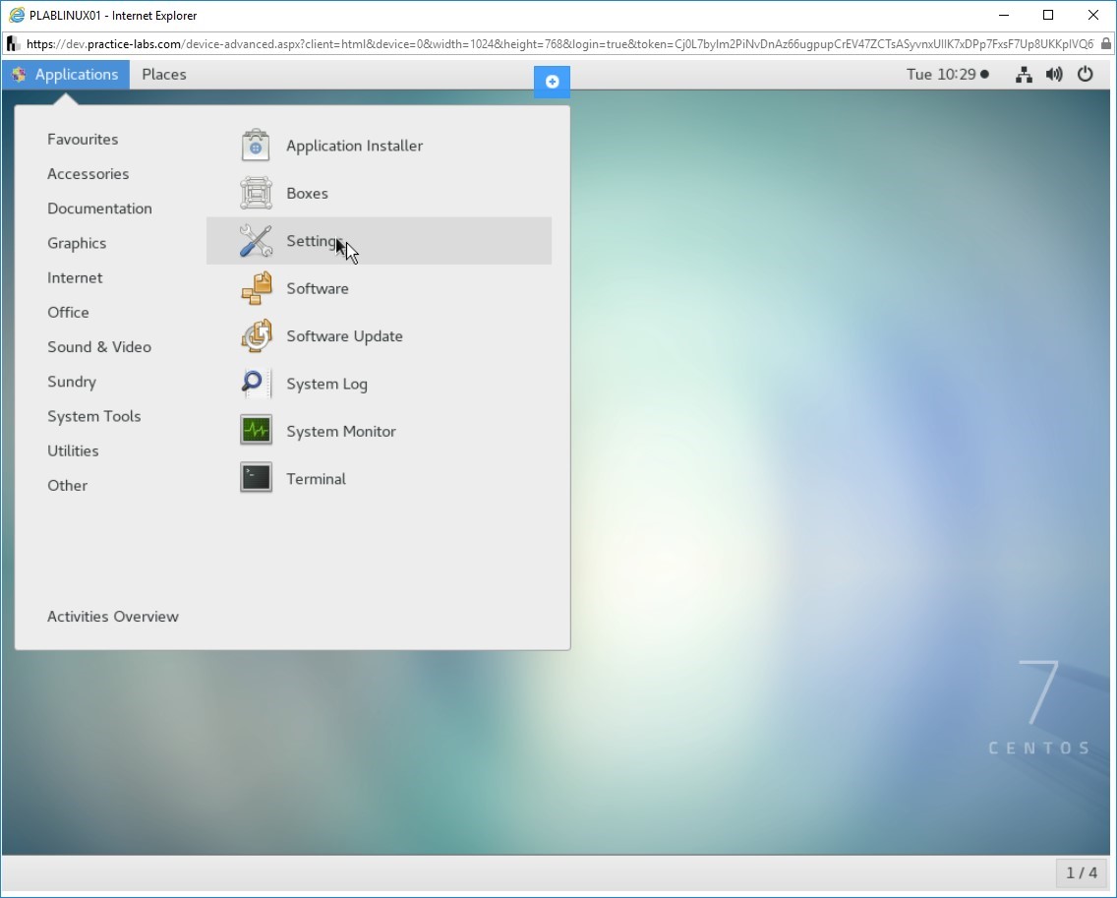Click the blue lab toolbar tab
This screenshot has width=1117, height=898.
pos(552,82)
